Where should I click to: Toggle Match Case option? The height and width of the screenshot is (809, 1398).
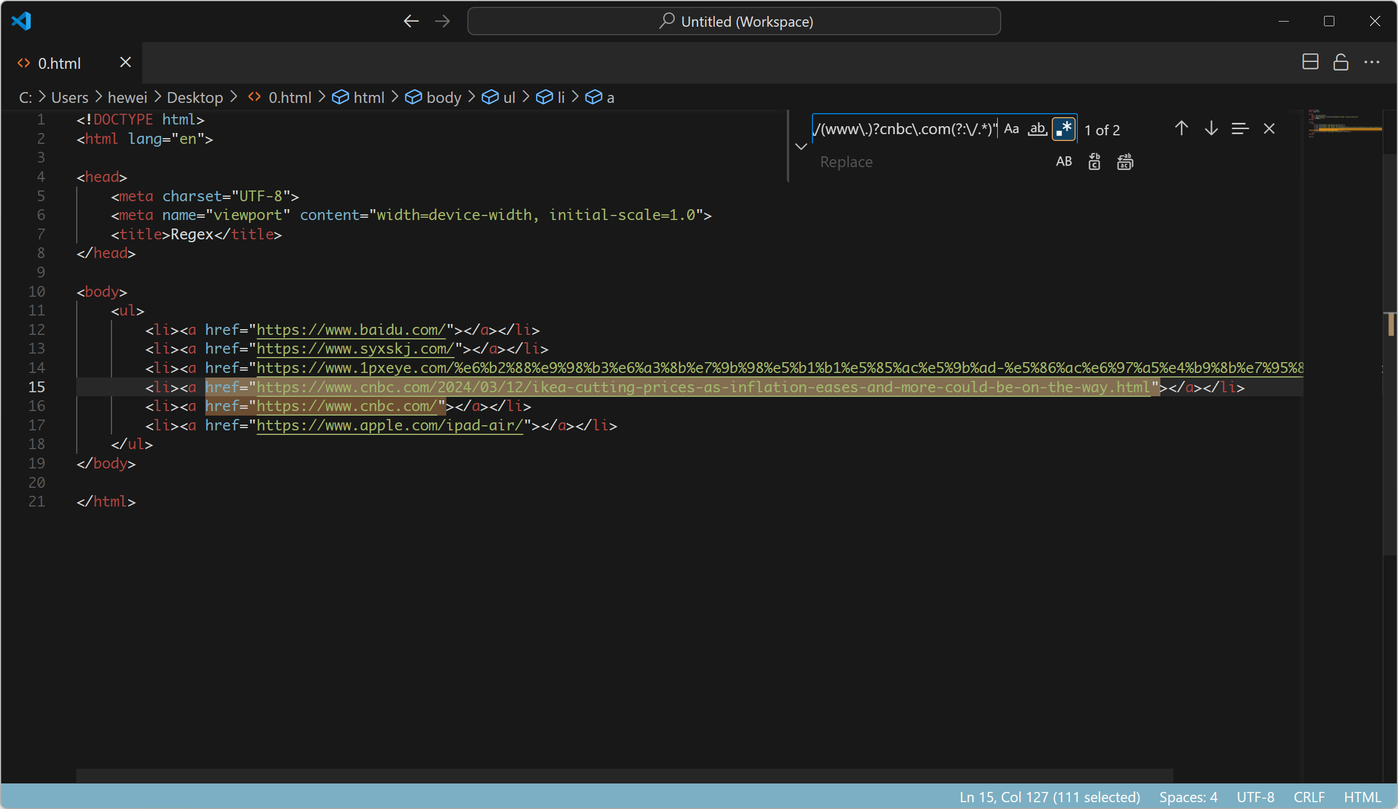coord(1011,129)
